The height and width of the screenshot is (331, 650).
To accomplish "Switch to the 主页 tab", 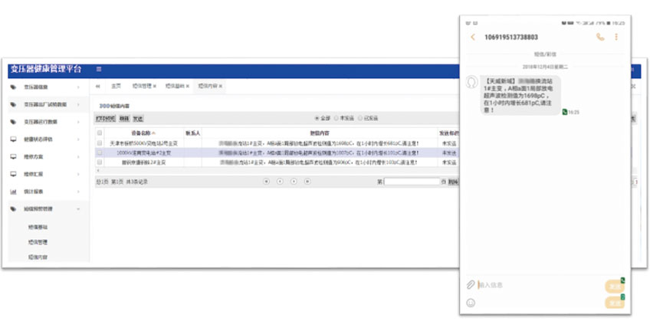I will tap(117, 86).
